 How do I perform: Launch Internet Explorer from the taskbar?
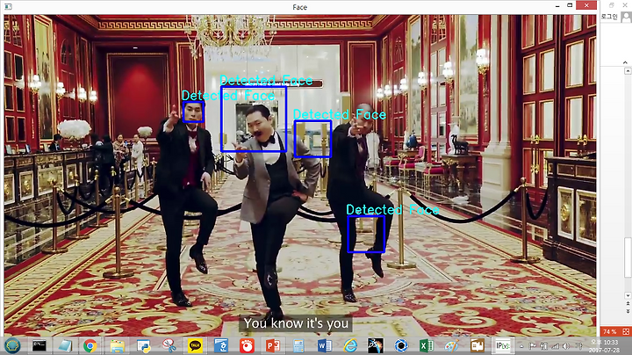pyautogui.click(x=350, y=345)
